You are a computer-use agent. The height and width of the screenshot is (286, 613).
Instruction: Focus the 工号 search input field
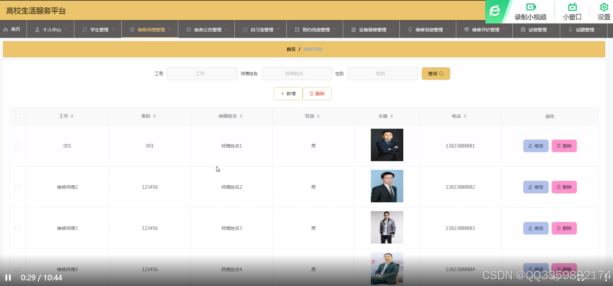tap(202, 73)
